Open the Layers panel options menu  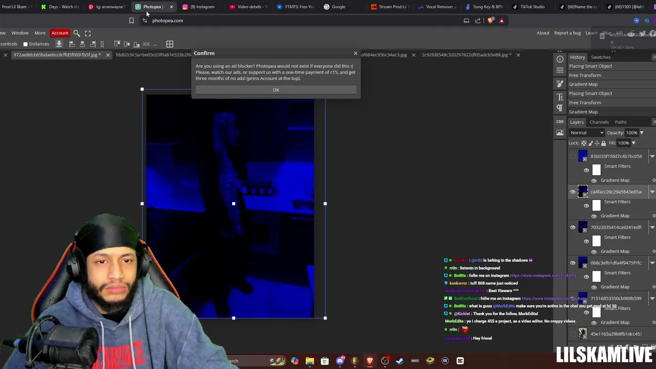[654, 122]
